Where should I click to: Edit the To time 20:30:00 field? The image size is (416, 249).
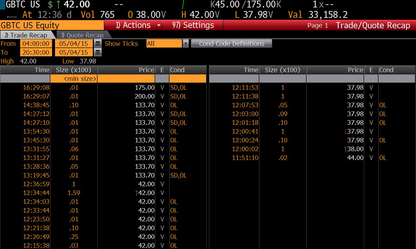pyautogui.click(x=36, y=52)
